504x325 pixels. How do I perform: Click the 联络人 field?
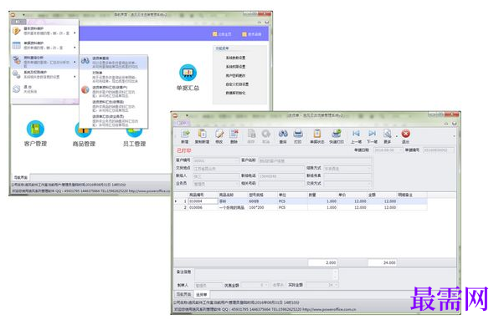[216, 176]
